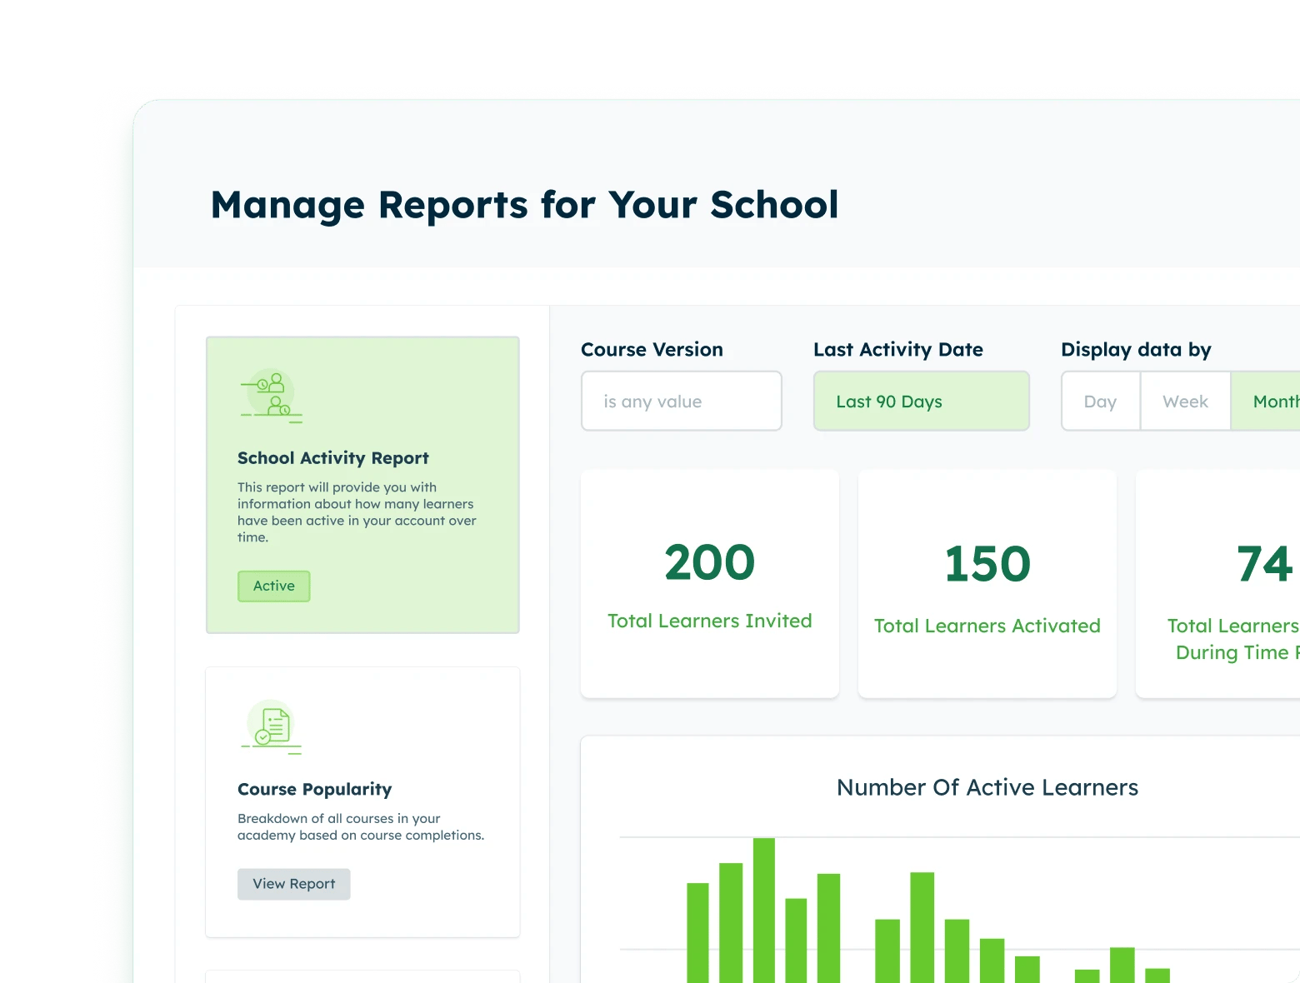1300x983 pixels.
Task: Select the School Activity Report card
Action: pyautogui.click(x=362, y=483)
